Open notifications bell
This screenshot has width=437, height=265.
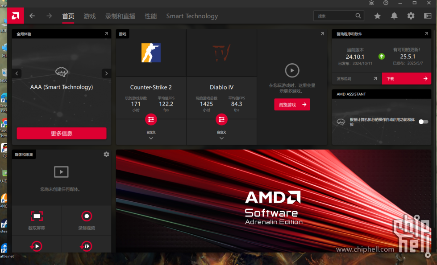click(x=394, y=16)
